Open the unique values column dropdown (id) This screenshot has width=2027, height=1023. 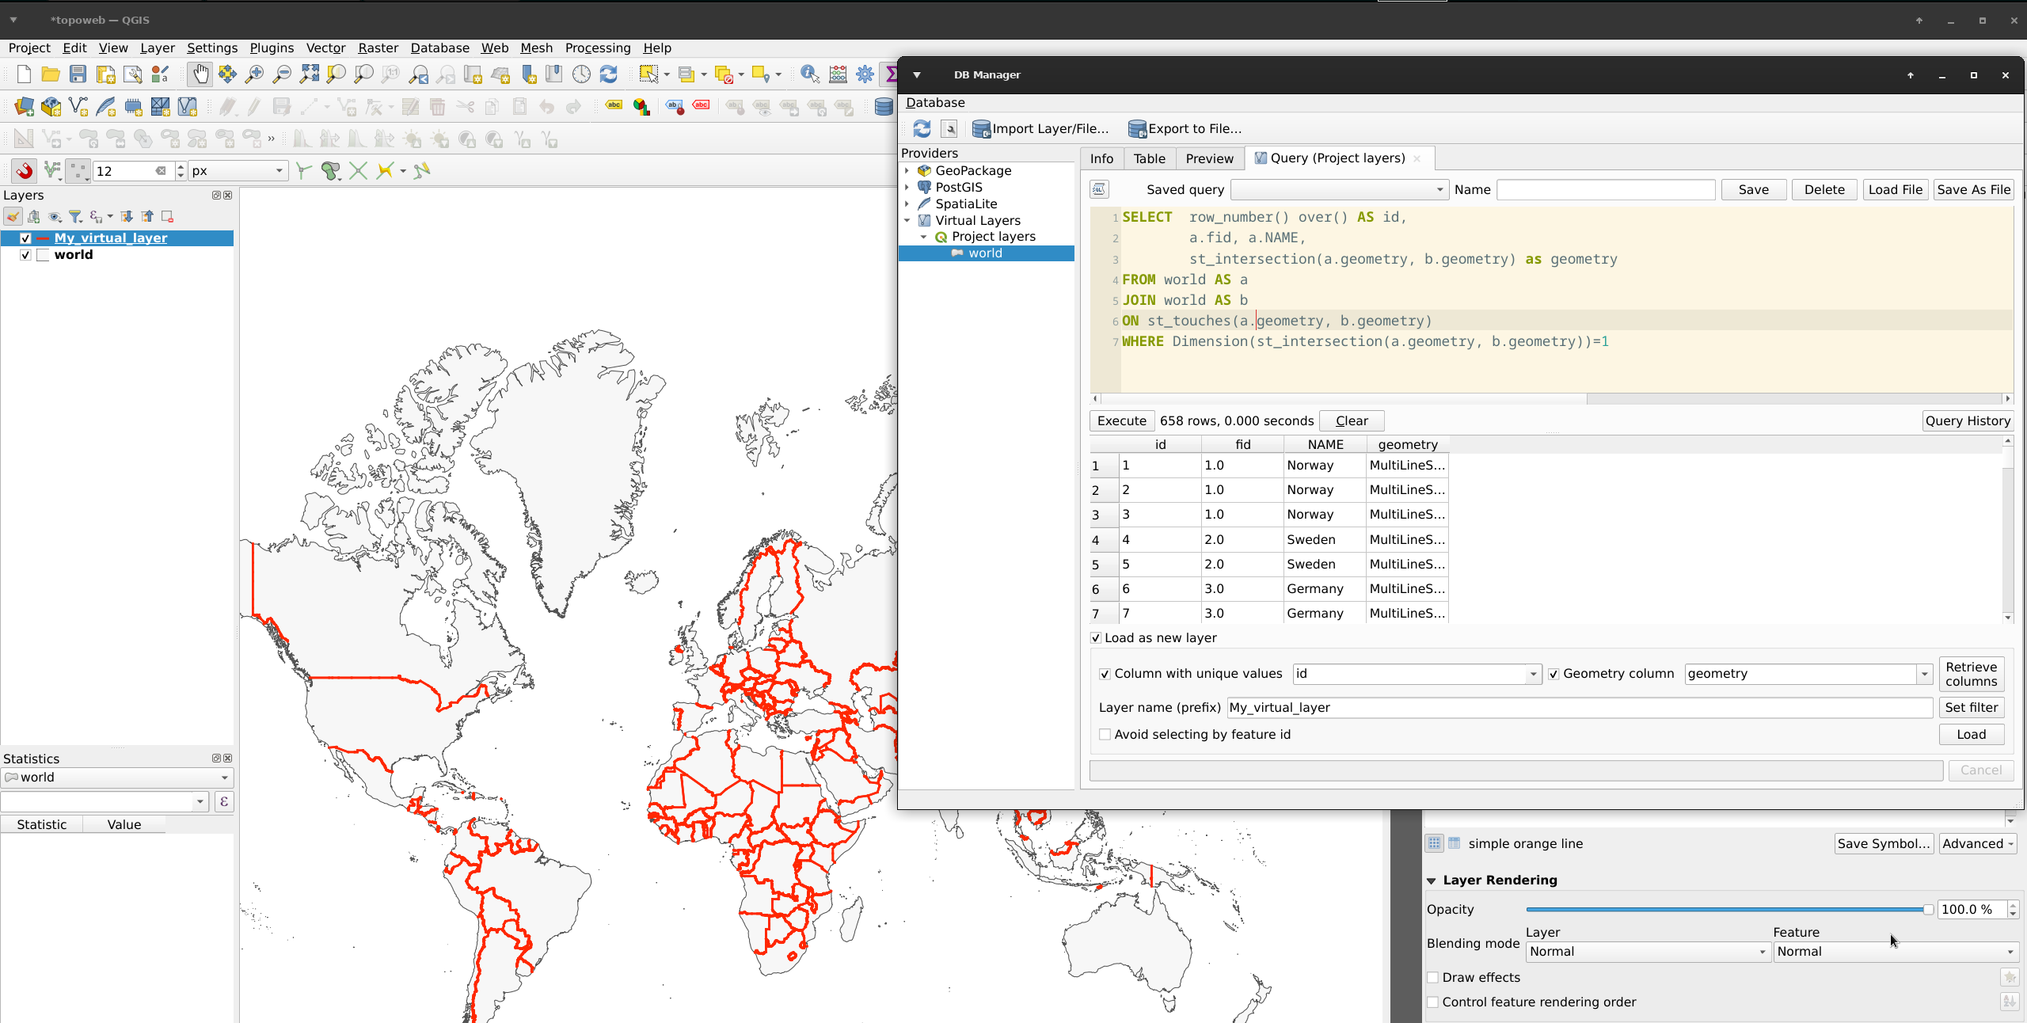[1417, 674]
